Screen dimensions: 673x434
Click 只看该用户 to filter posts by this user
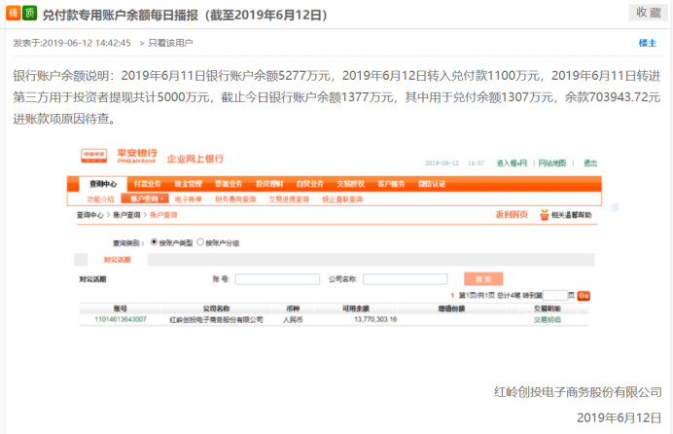(x=170, y=43)
